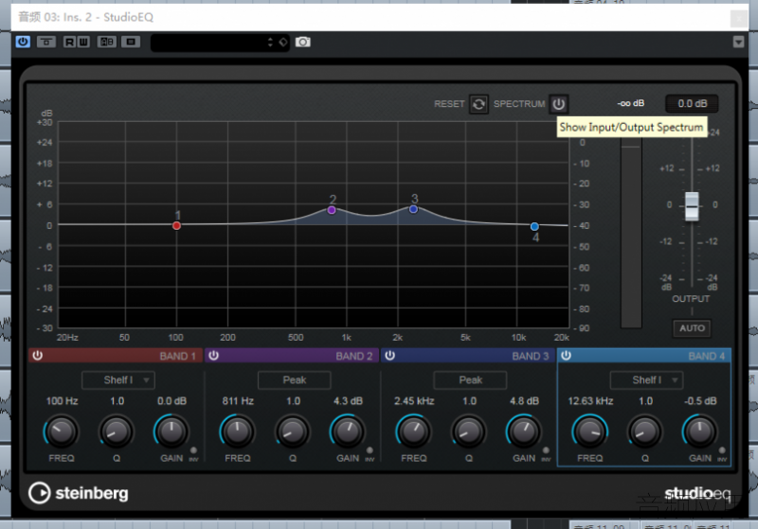
Task: Click Band 3 GAIN knob
Action: point(524,431)
